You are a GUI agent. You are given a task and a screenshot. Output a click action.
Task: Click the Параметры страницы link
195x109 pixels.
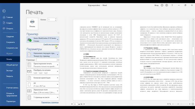[50, 103]
